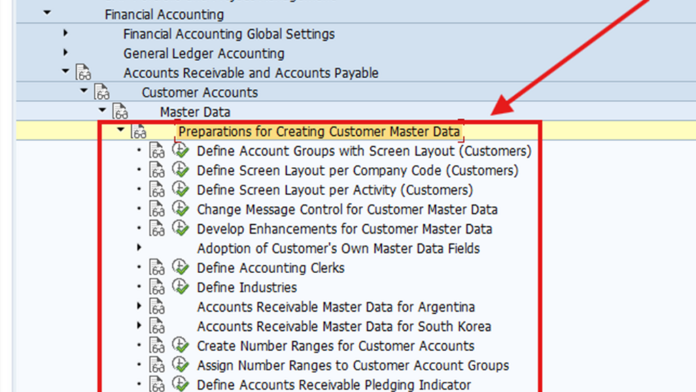Open documentation icon for Assign Number Ranges to Customer Account Groups
The height and width of the screenshot is (392, 696).
click(158, 366)
